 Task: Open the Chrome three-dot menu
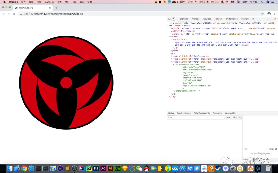click(x=274, y=14)
